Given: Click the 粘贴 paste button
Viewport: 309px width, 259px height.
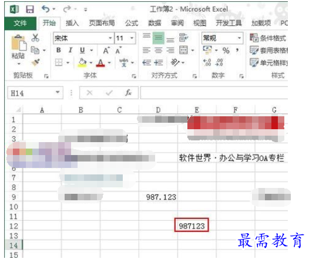Looking at the screenshot, I should click(19, 47).
